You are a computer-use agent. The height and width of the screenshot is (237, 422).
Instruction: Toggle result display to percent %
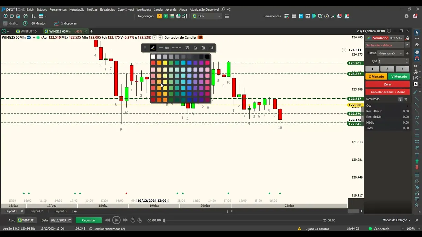[x=406, y=99]
